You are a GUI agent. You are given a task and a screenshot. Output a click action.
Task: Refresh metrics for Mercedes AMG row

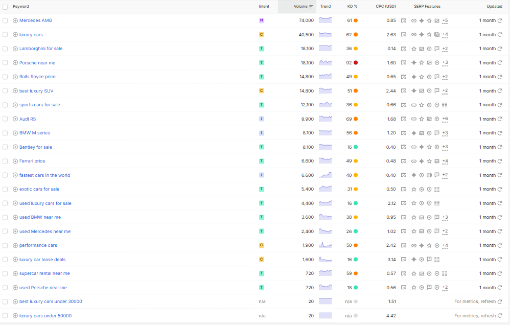[x=500, y=20]
